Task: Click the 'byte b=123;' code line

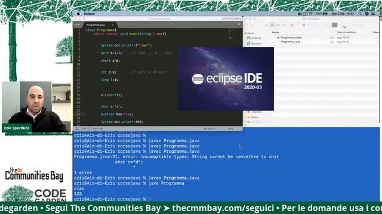Action: (111, 53)
